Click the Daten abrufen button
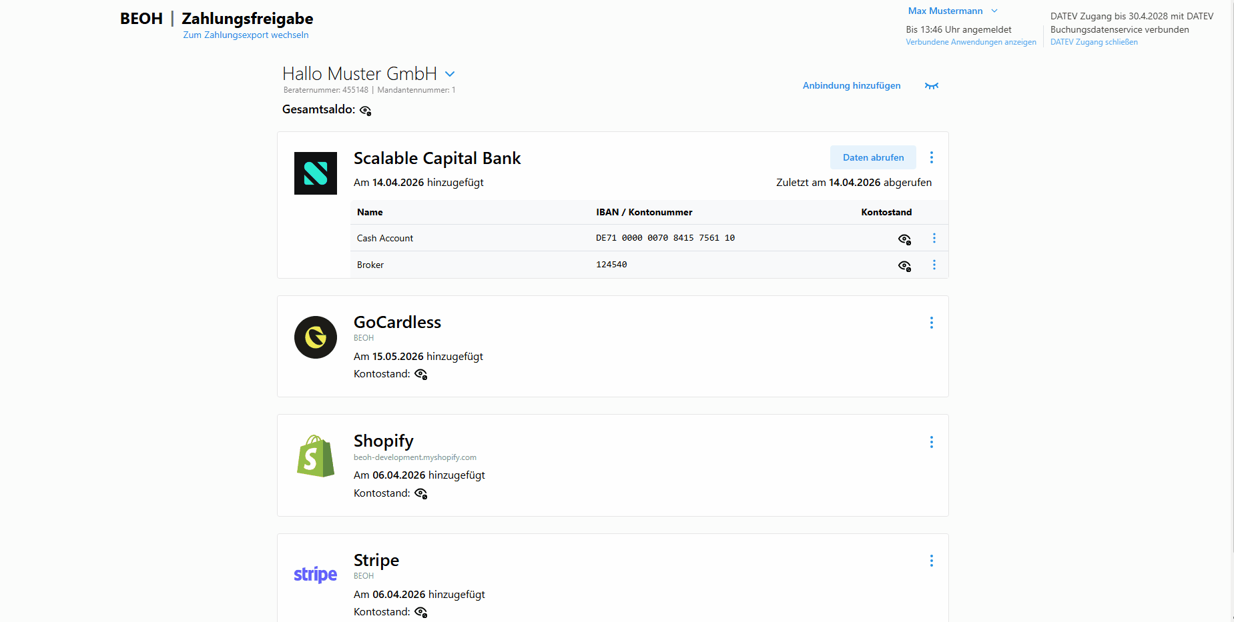Viewport: 1234px width, 622px height. (873, 157)
